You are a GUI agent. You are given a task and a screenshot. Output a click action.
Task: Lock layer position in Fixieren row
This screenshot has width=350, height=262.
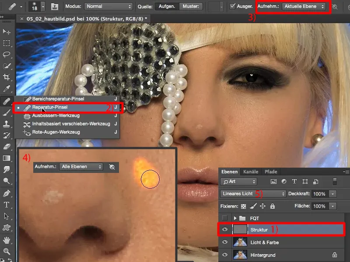click(263, 206)
